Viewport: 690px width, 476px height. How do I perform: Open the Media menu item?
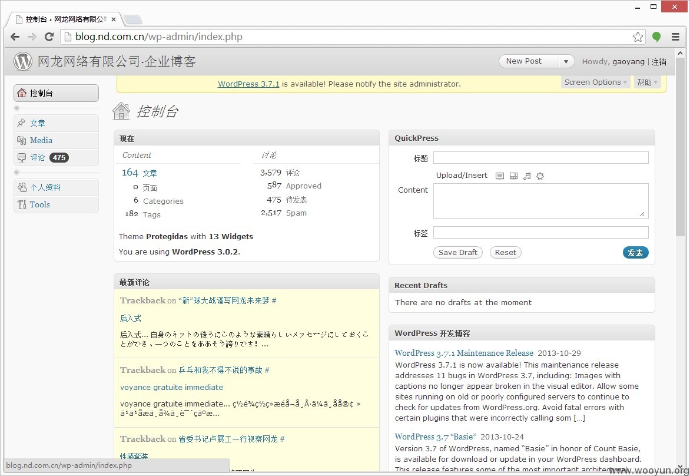(57, 140)
